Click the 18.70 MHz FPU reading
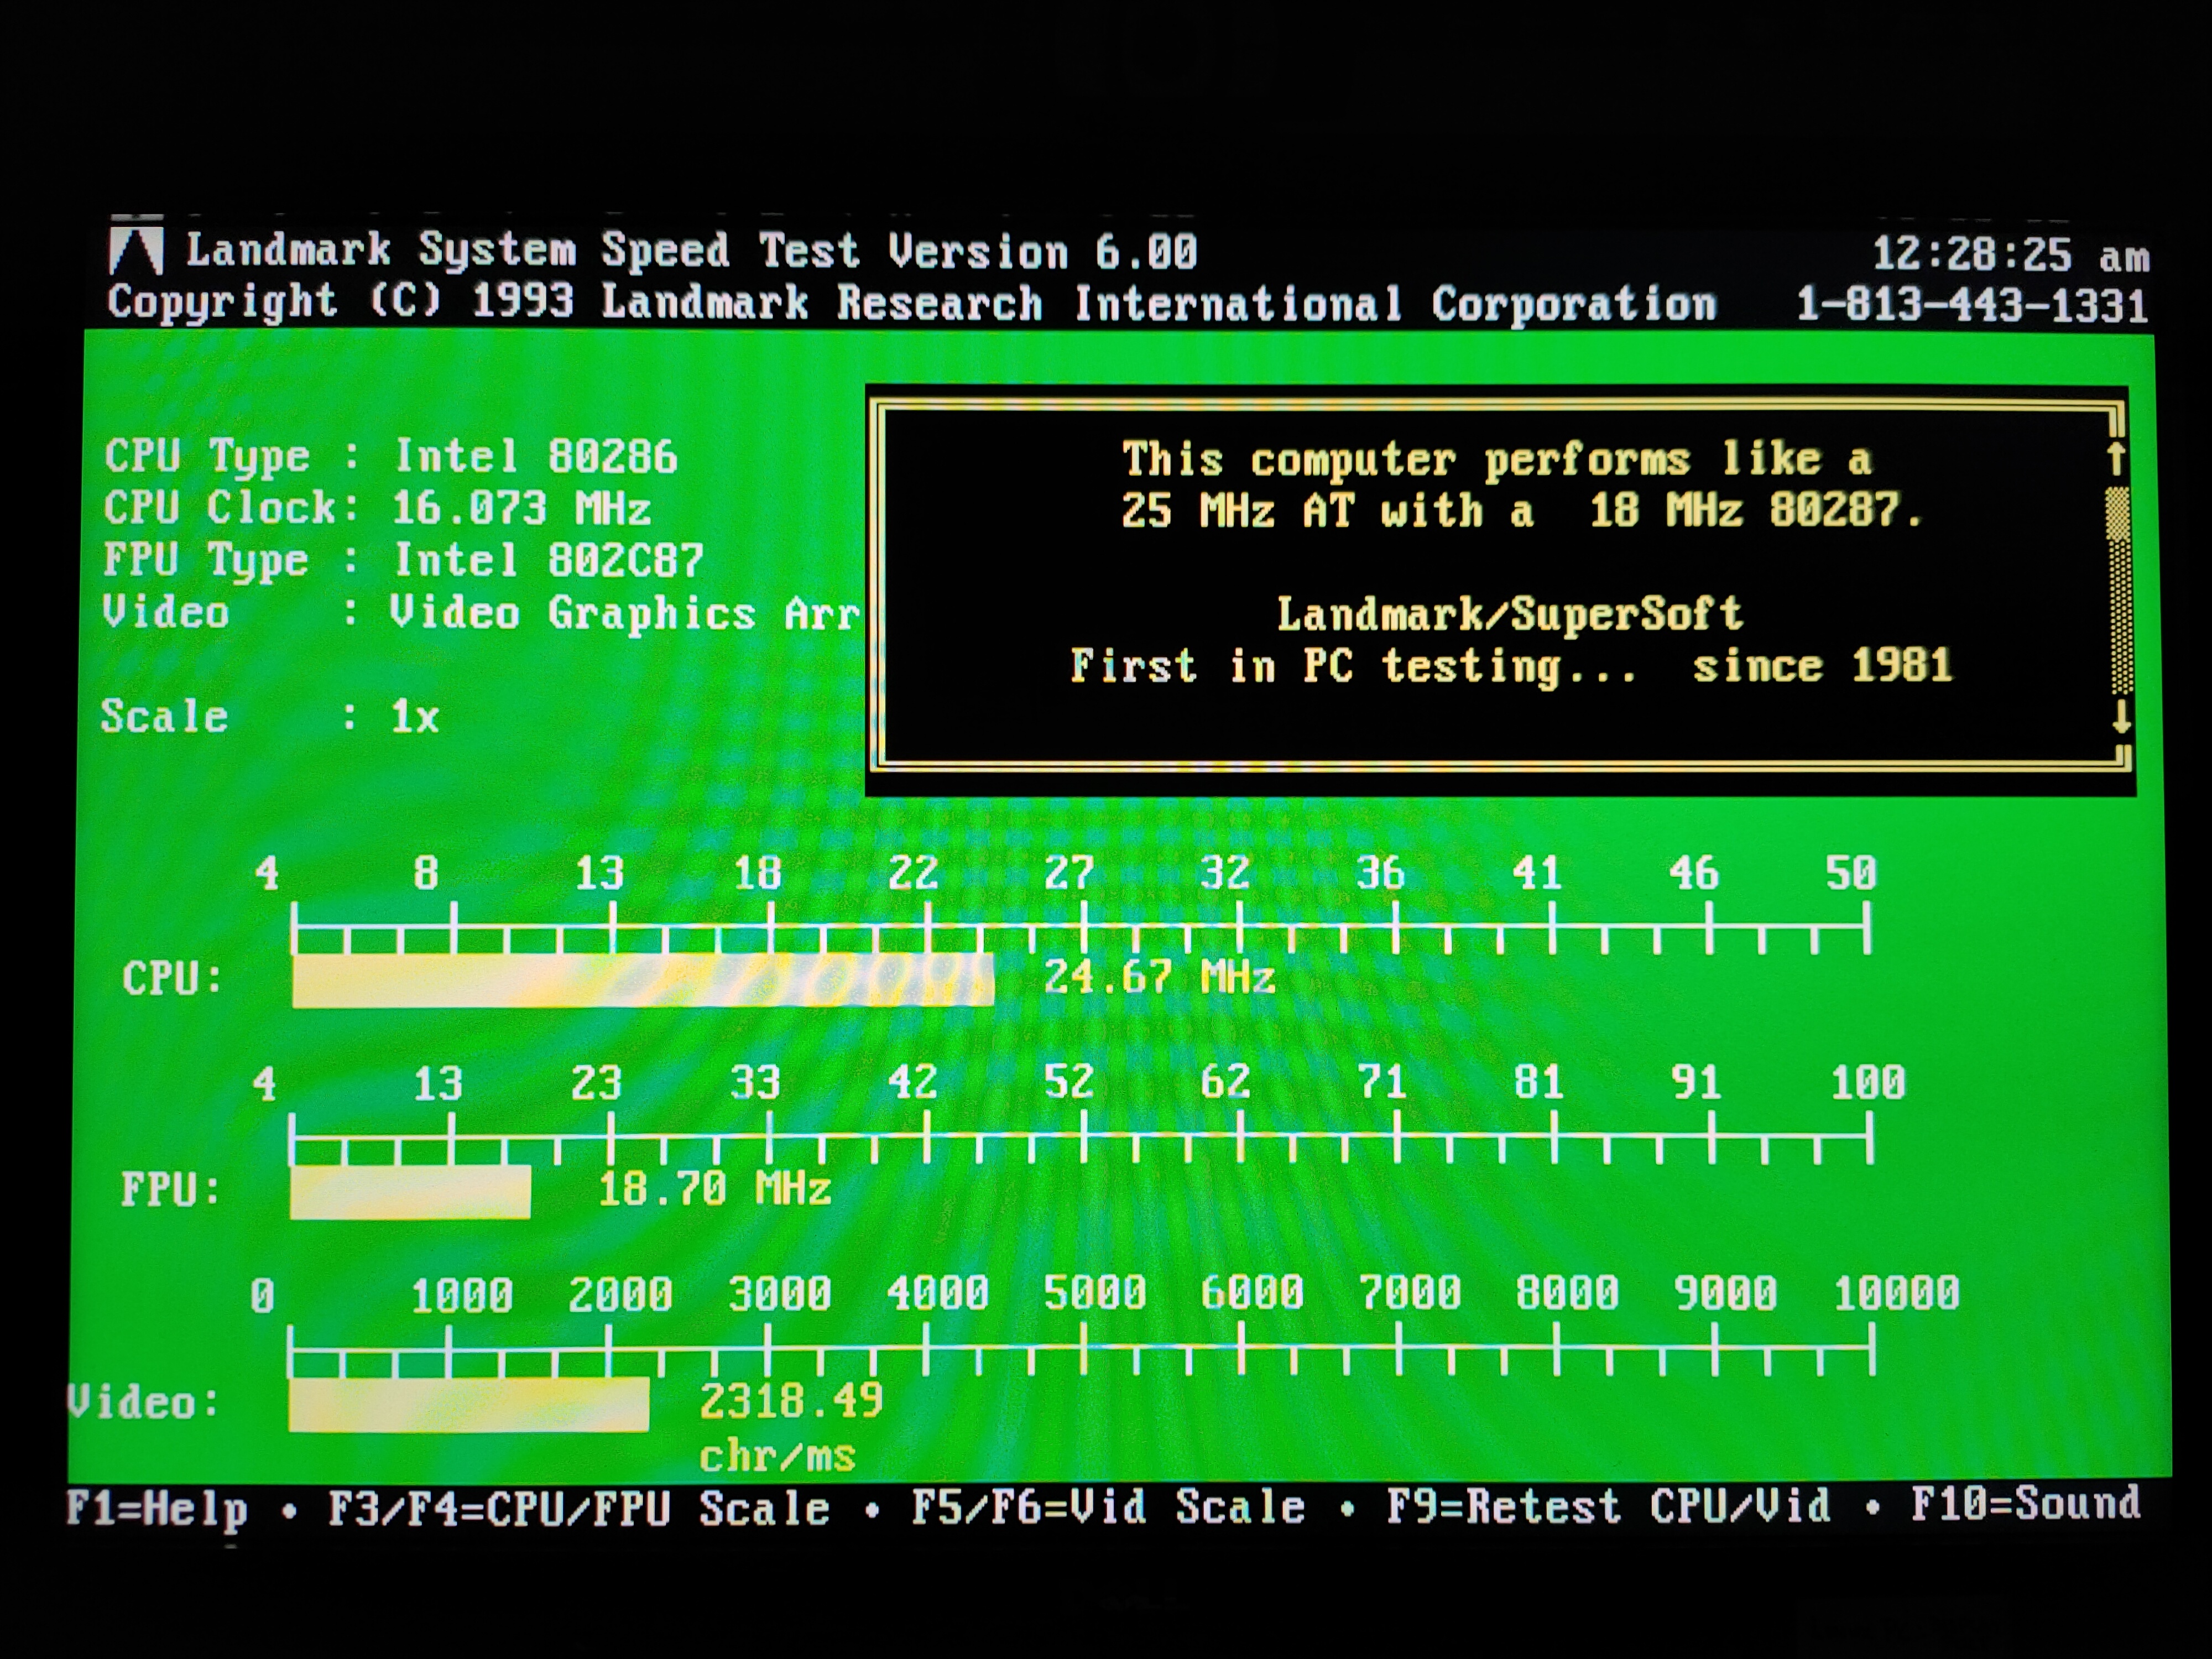 coord(714,1189)
